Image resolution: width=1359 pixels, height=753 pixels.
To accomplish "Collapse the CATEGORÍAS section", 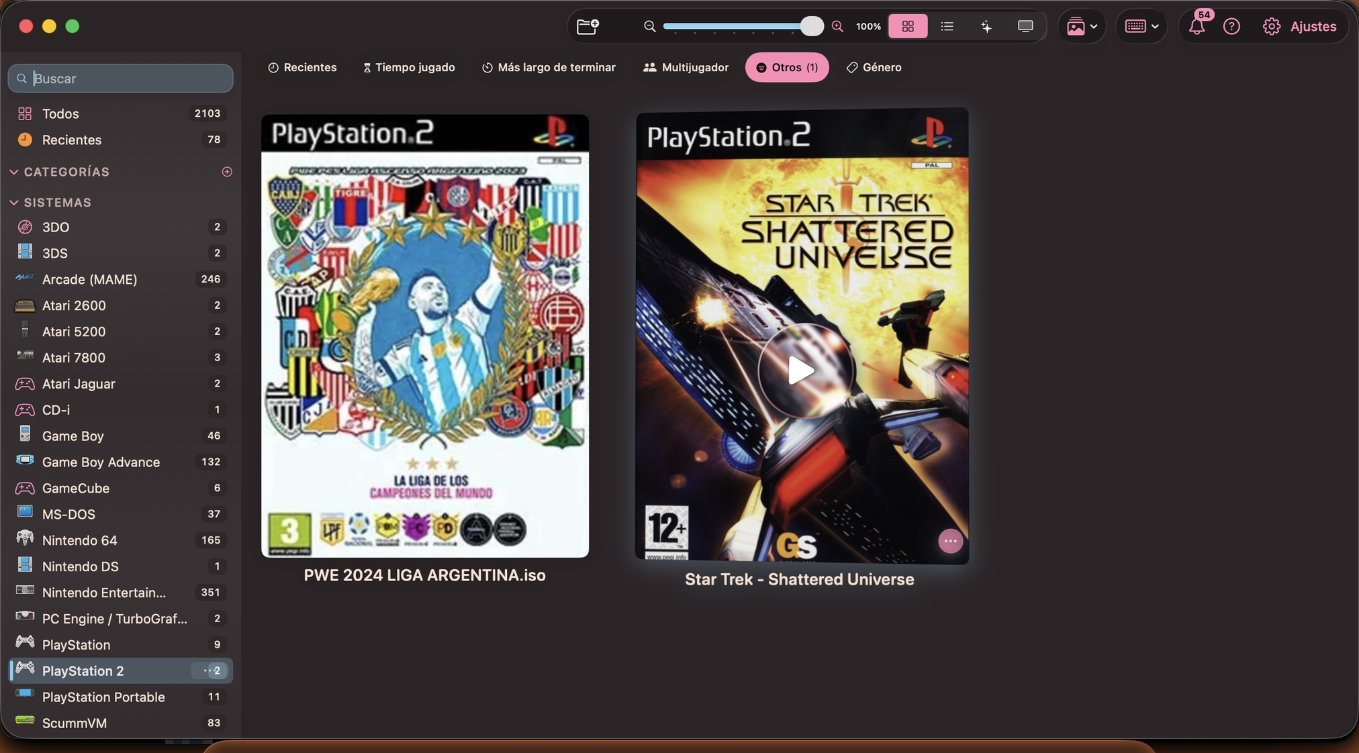I will (x=14, y=172).
